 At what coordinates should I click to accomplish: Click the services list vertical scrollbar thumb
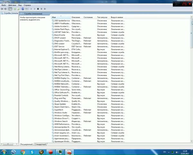pyautogui.click(x=191, y=33)
